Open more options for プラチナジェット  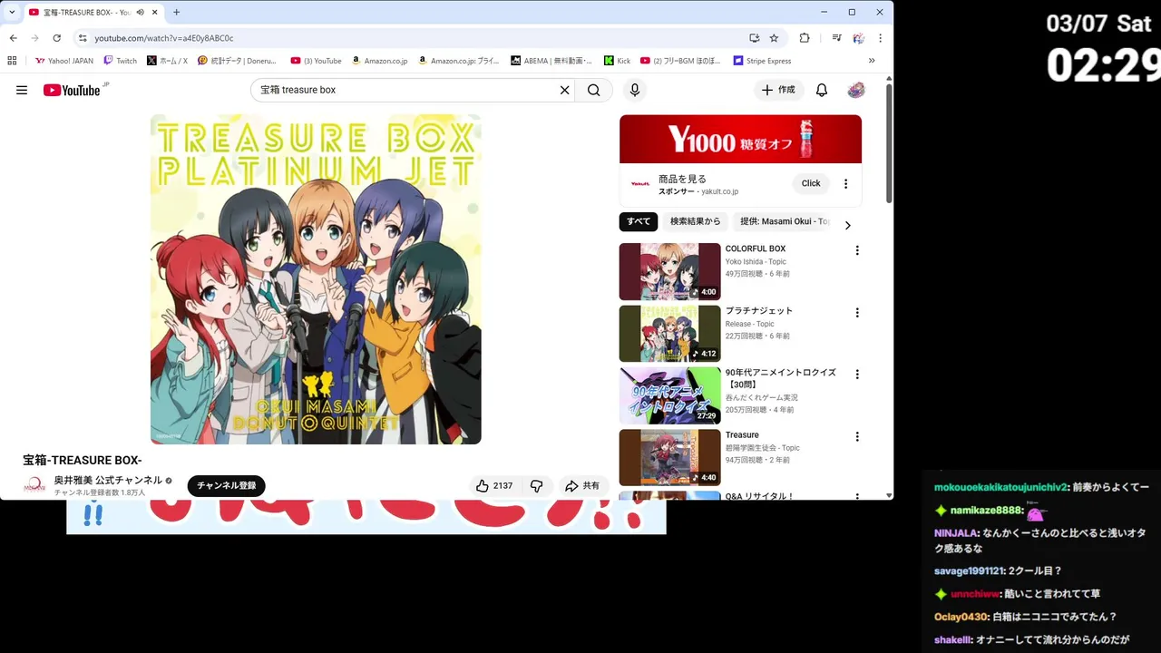[x=857, y=313]
